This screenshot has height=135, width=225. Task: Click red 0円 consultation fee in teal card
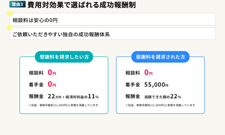[x=52, y=73]
